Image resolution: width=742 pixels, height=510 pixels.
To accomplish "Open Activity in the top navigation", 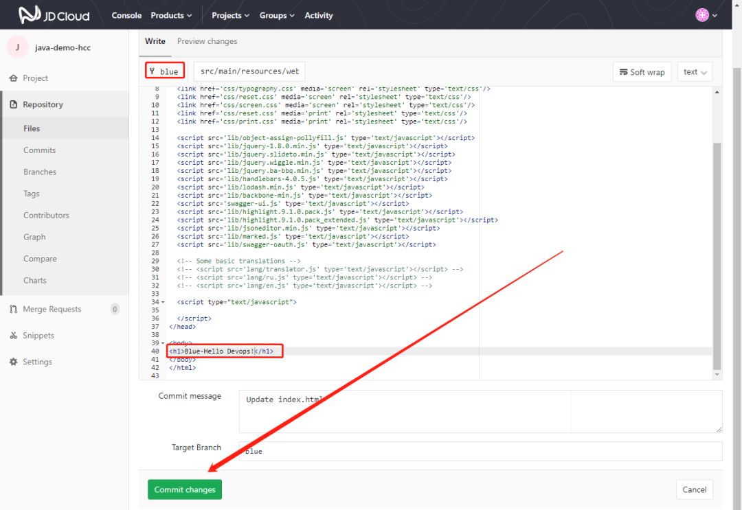I will coord(319,15).
